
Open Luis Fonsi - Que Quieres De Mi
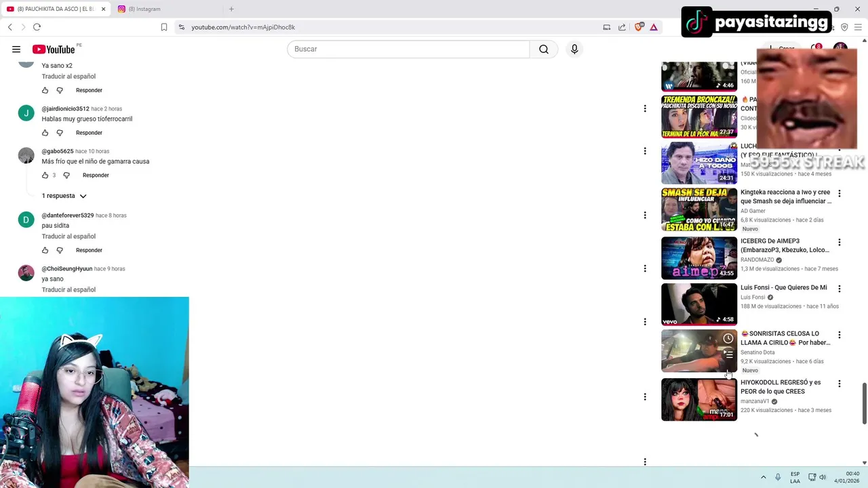[x=784, y=287]
